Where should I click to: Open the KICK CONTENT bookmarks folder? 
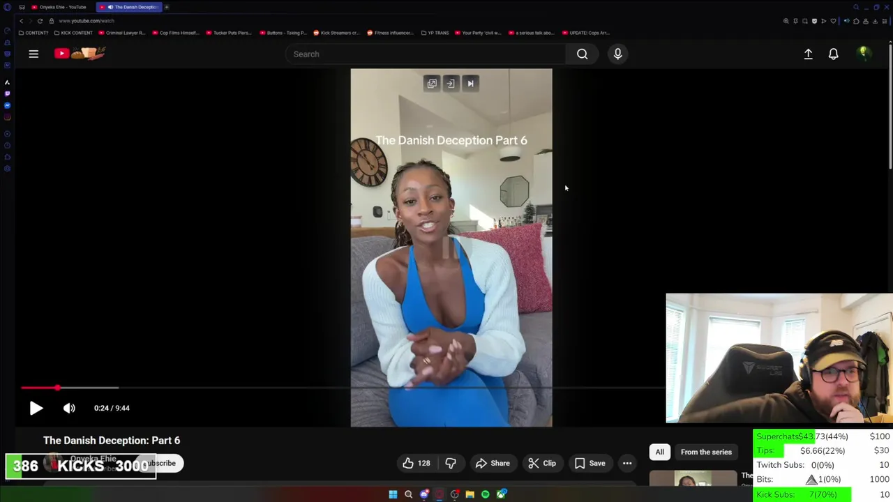pos(73,33)
